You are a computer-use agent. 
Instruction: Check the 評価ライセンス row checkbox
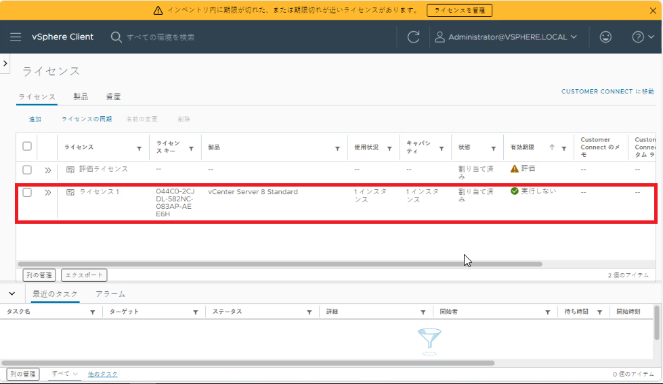pyautogui.click(x=27, y=170)
